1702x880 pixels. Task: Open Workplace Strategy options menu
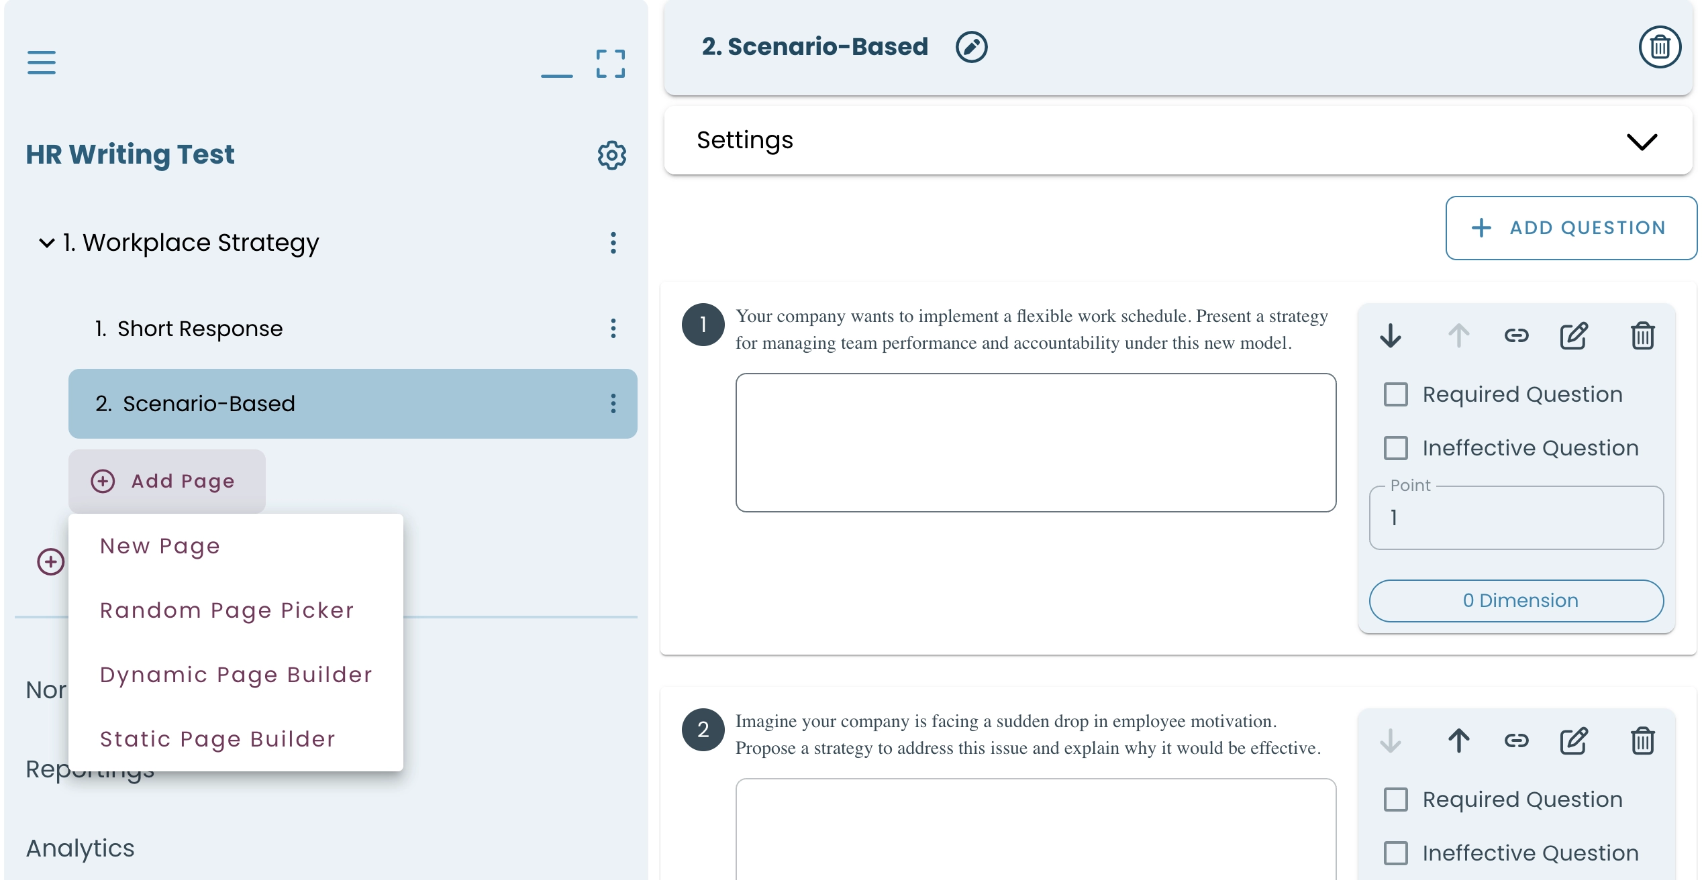click(x=613, y=243)
